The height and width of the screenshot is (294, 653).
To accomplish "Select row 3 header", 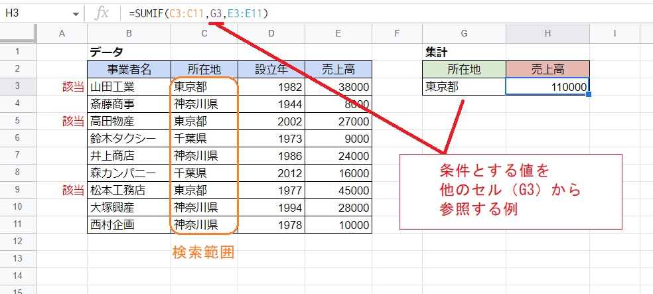I will pyautogui.click(x=19, y=86).
